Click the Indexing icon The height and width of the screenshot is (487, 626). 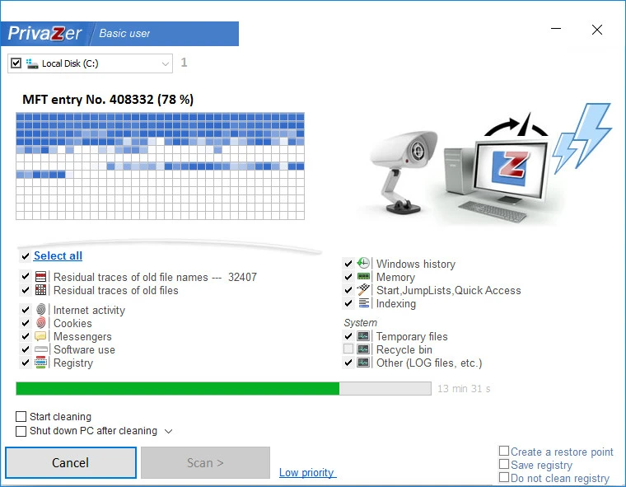(x=364, y=303)
